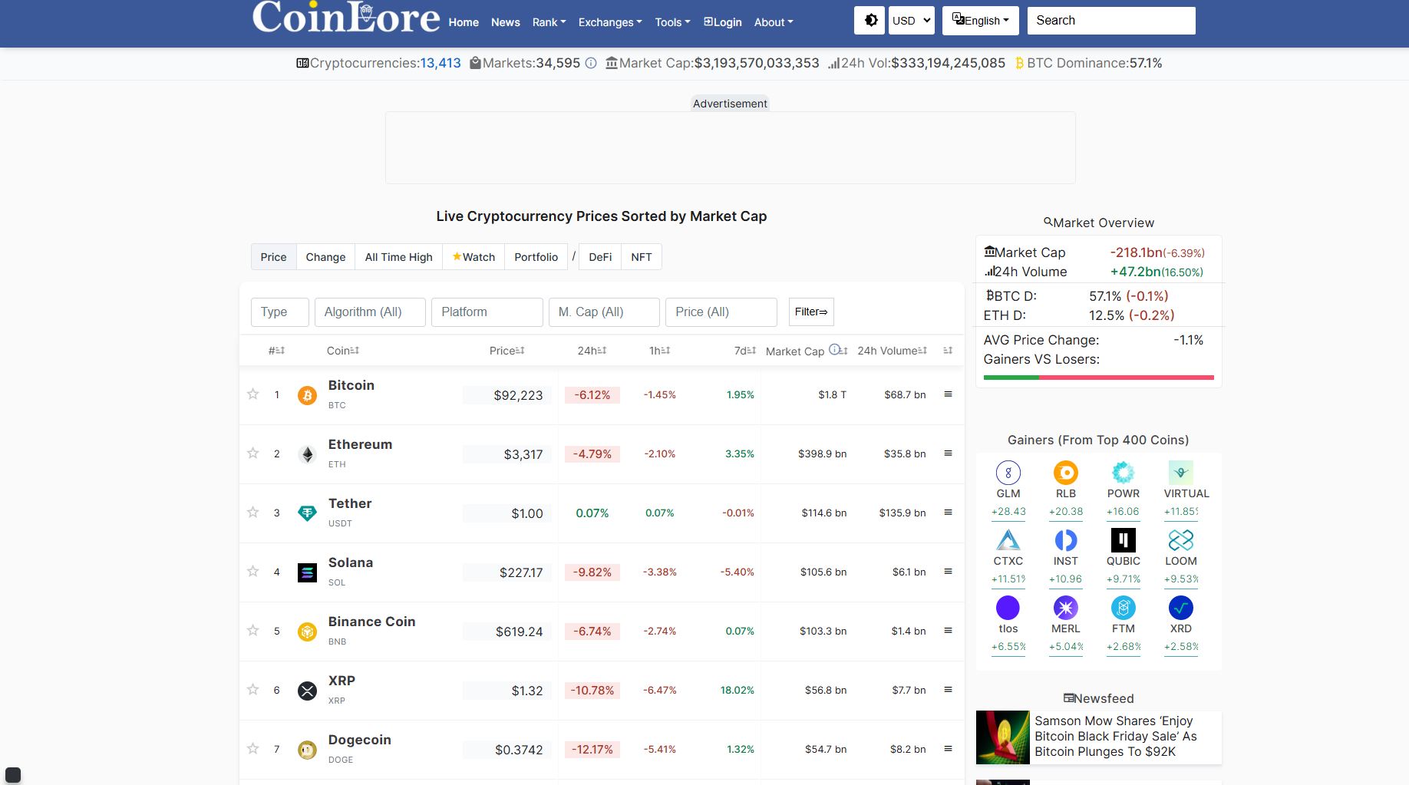Click the Market Cap column info icon
Viewport: 1409px width, 785px height.
(x=835, y=349)
